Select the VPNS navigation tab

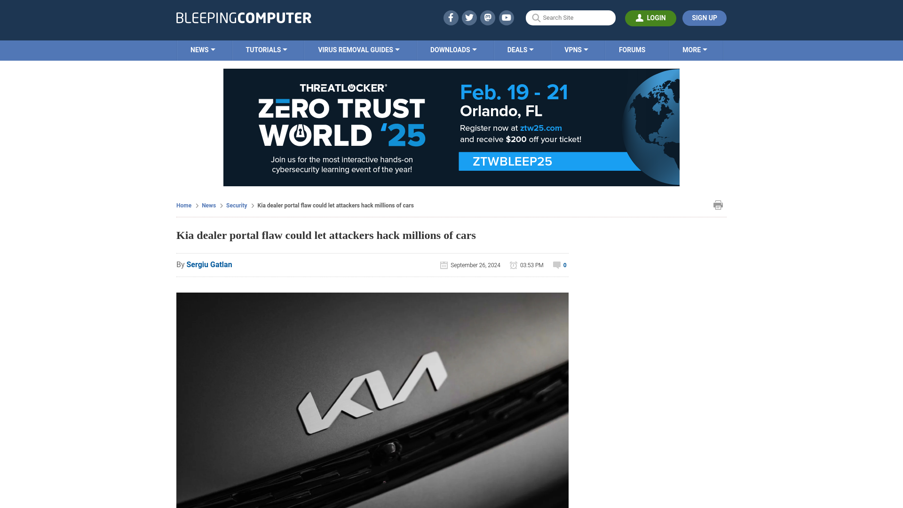pos(577,50)
